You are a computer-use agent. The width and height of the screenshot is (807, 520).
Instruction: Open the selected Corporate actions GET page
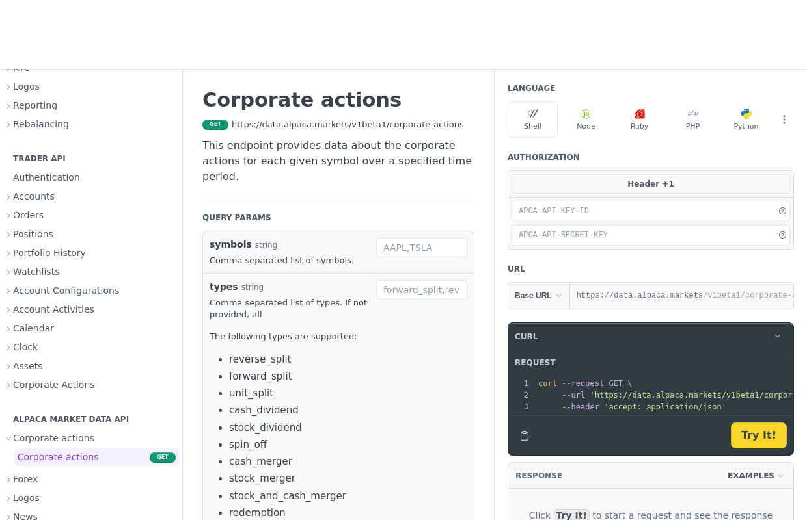pos(96,457)
